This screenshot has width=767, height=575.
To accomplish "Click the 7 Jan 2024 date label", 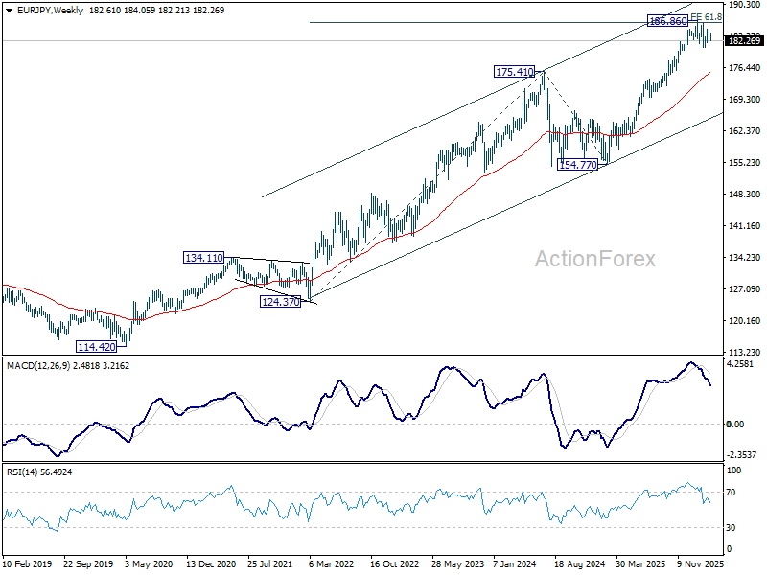I will pyautogui.click(x=515, y=564).
